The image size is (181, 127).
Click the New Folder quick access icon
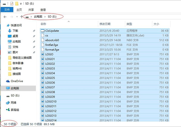[x=17, y=4]
